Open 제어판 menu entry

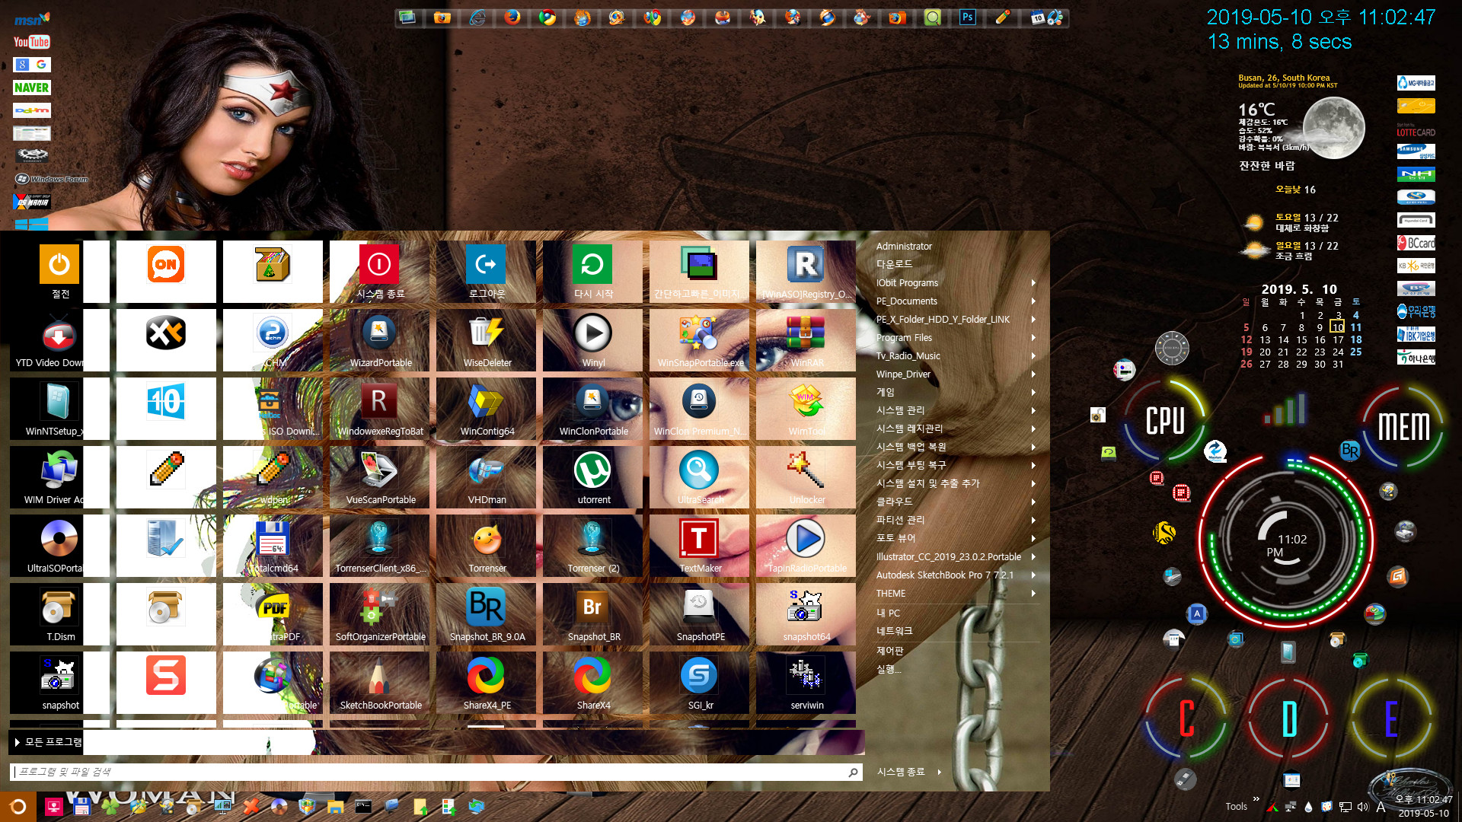click(x=956, y=651)
